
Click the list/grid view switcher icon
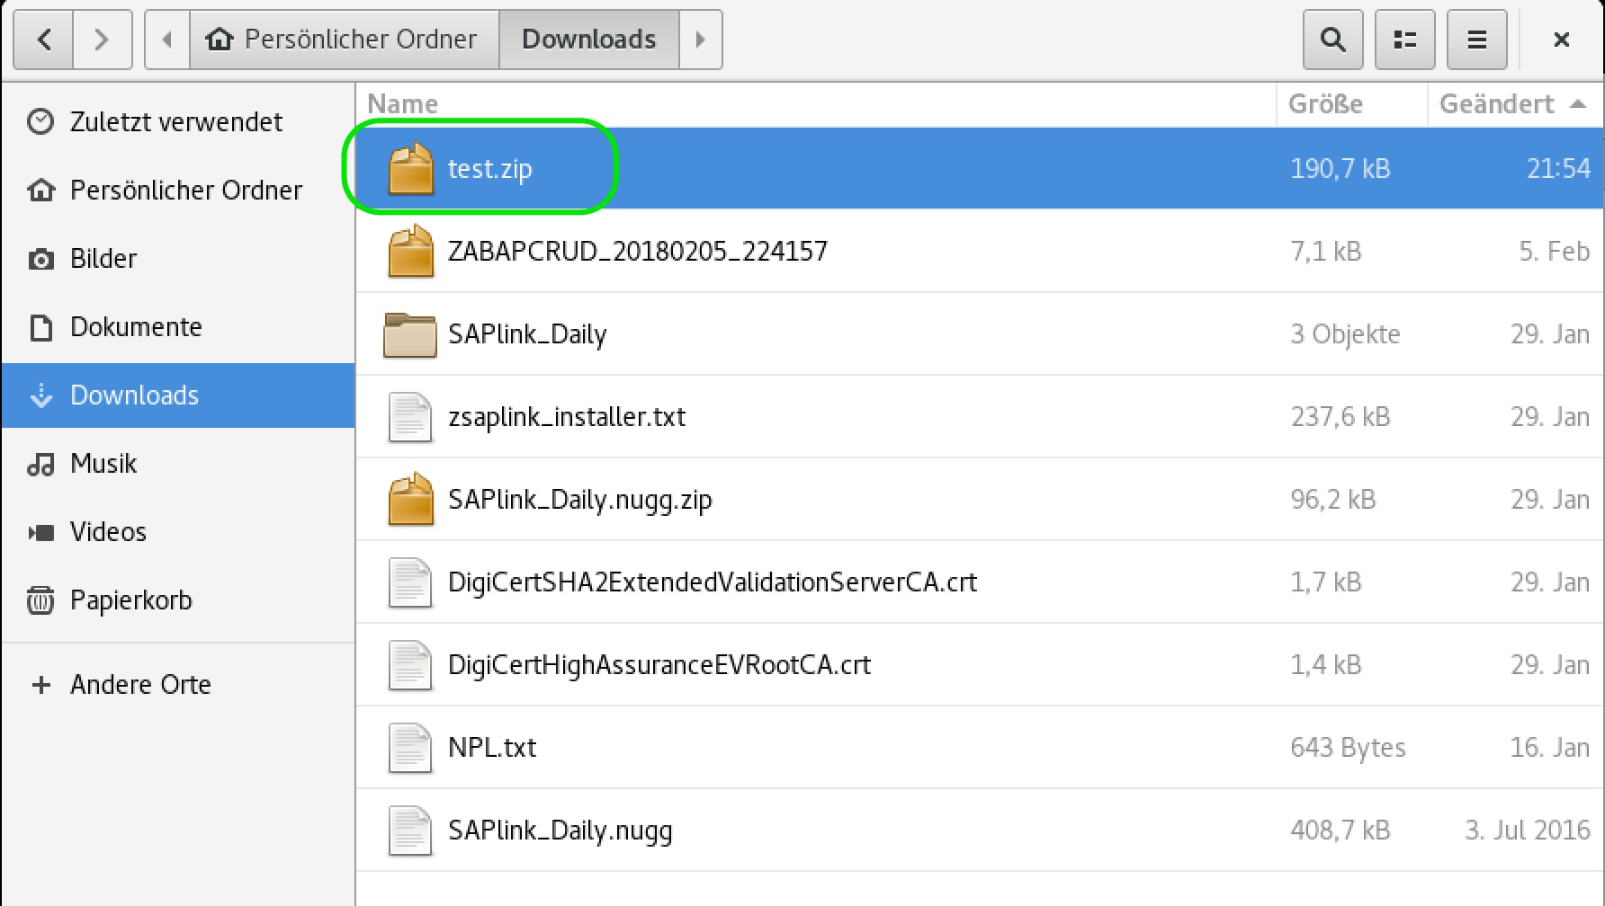click(1404, 40)
